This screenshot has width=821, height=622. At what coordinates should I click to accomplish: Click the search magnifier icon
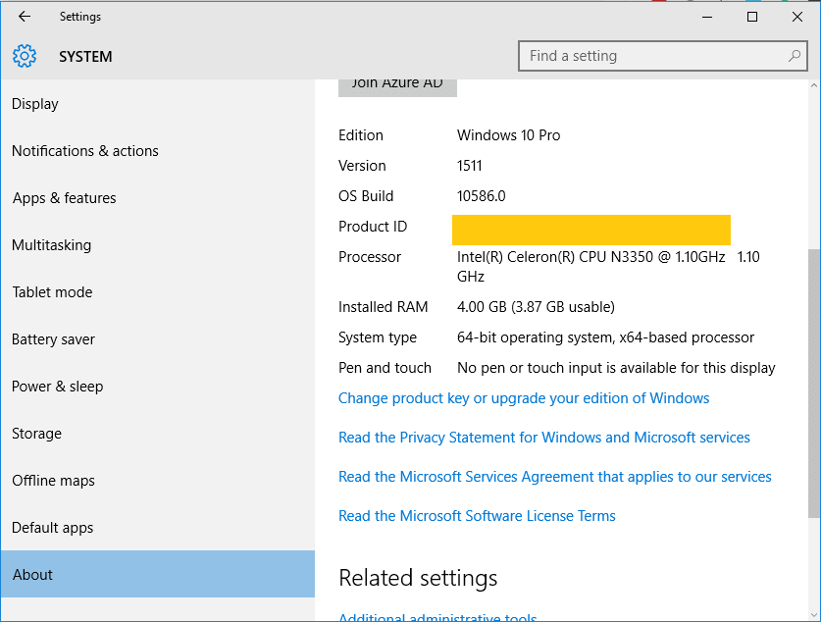[x=794, y=56]
